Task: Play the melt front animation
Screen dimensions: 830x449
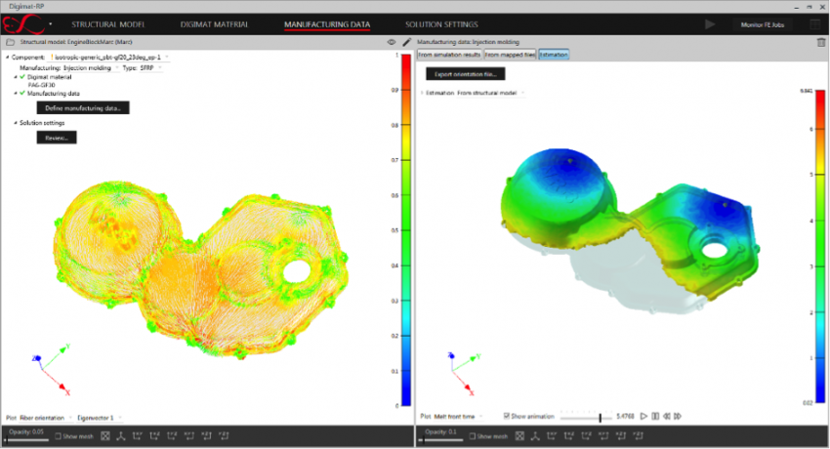Action: (x=643, y=416)
